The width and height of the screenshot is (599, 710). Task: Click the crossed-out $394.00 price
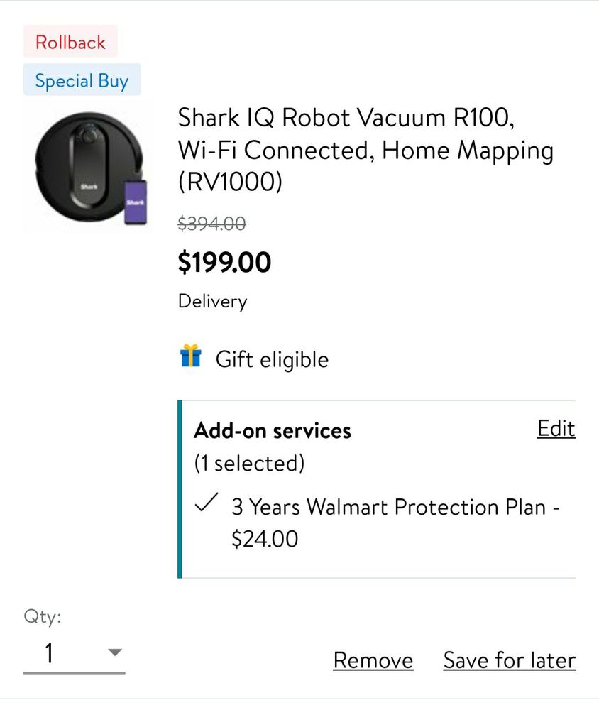point(211,224)
